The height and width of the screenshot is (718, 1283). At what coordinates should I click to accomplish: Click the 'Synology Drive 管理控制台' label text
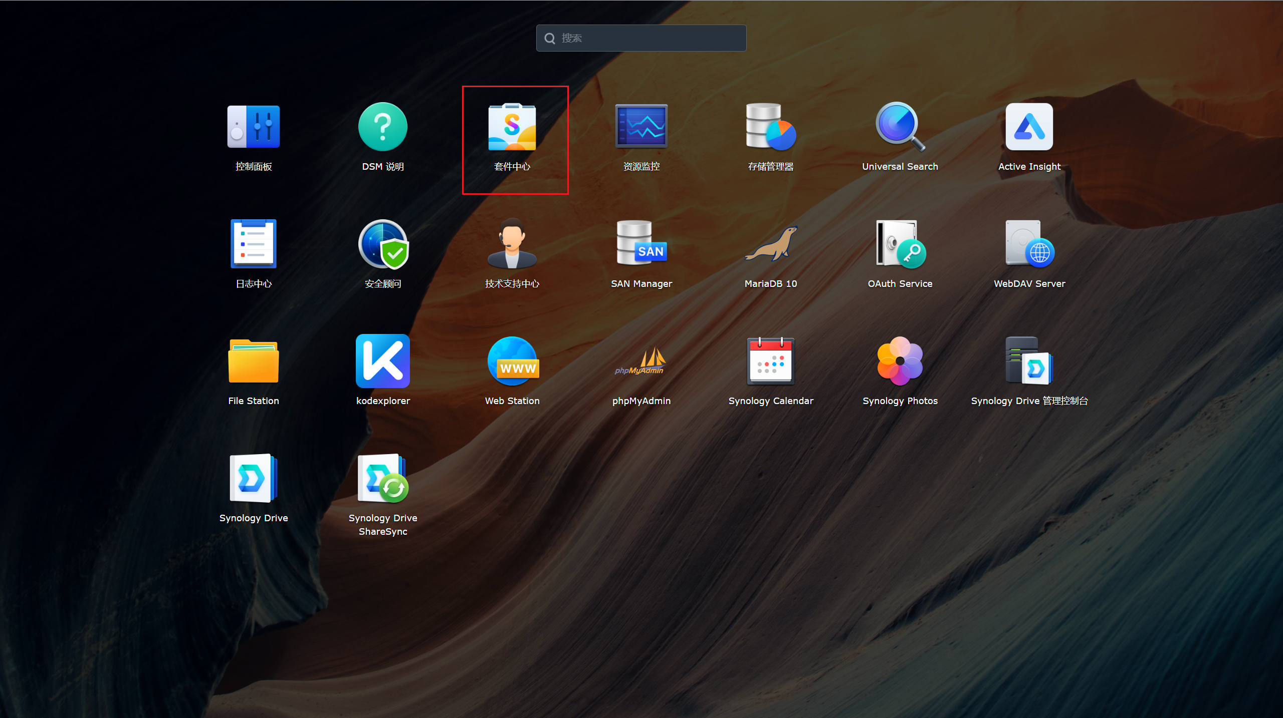[x=1029, y=401]
